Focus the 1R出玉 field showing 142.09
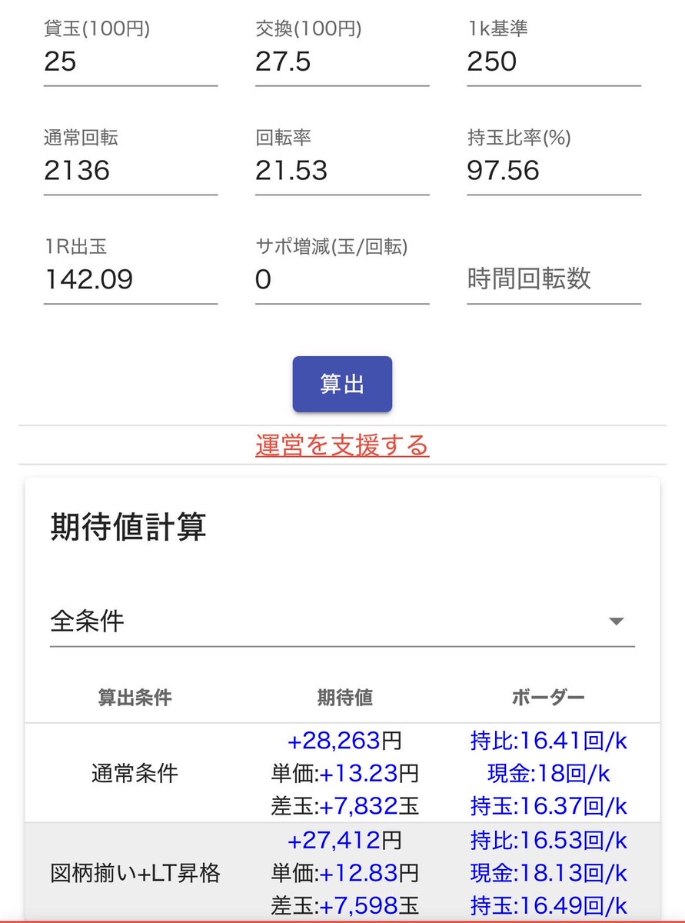 coord(131,280)
